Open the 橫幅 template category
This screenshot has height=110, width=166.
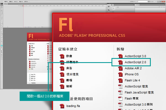[x=66, y=80]
